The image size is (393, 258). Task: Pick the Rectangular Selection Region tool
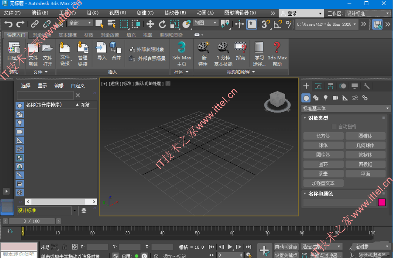(124, 24)
